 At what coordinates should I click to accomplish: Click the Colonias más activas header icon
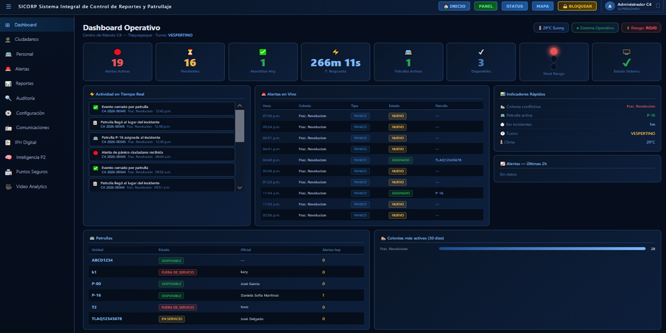[x=383, y=238]
